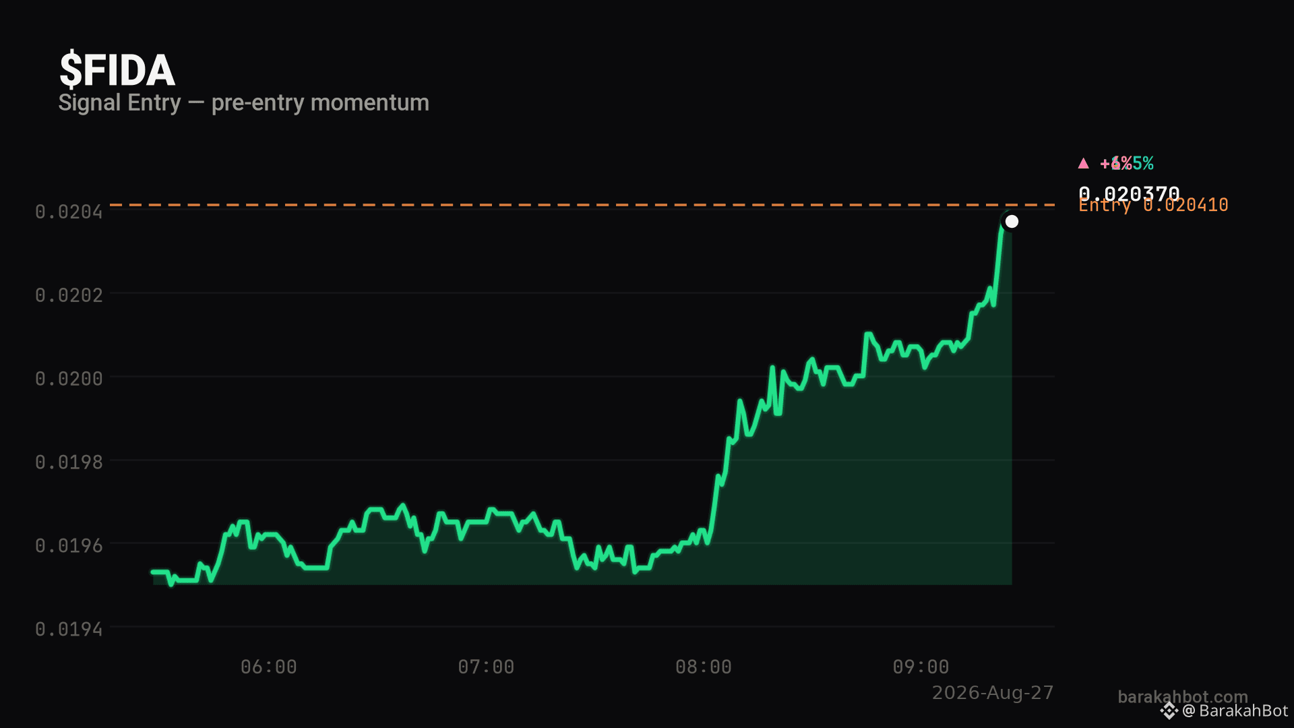Click the 09:00 time axis label
The height and width of the screenshot is (728, 1294).
921,667
